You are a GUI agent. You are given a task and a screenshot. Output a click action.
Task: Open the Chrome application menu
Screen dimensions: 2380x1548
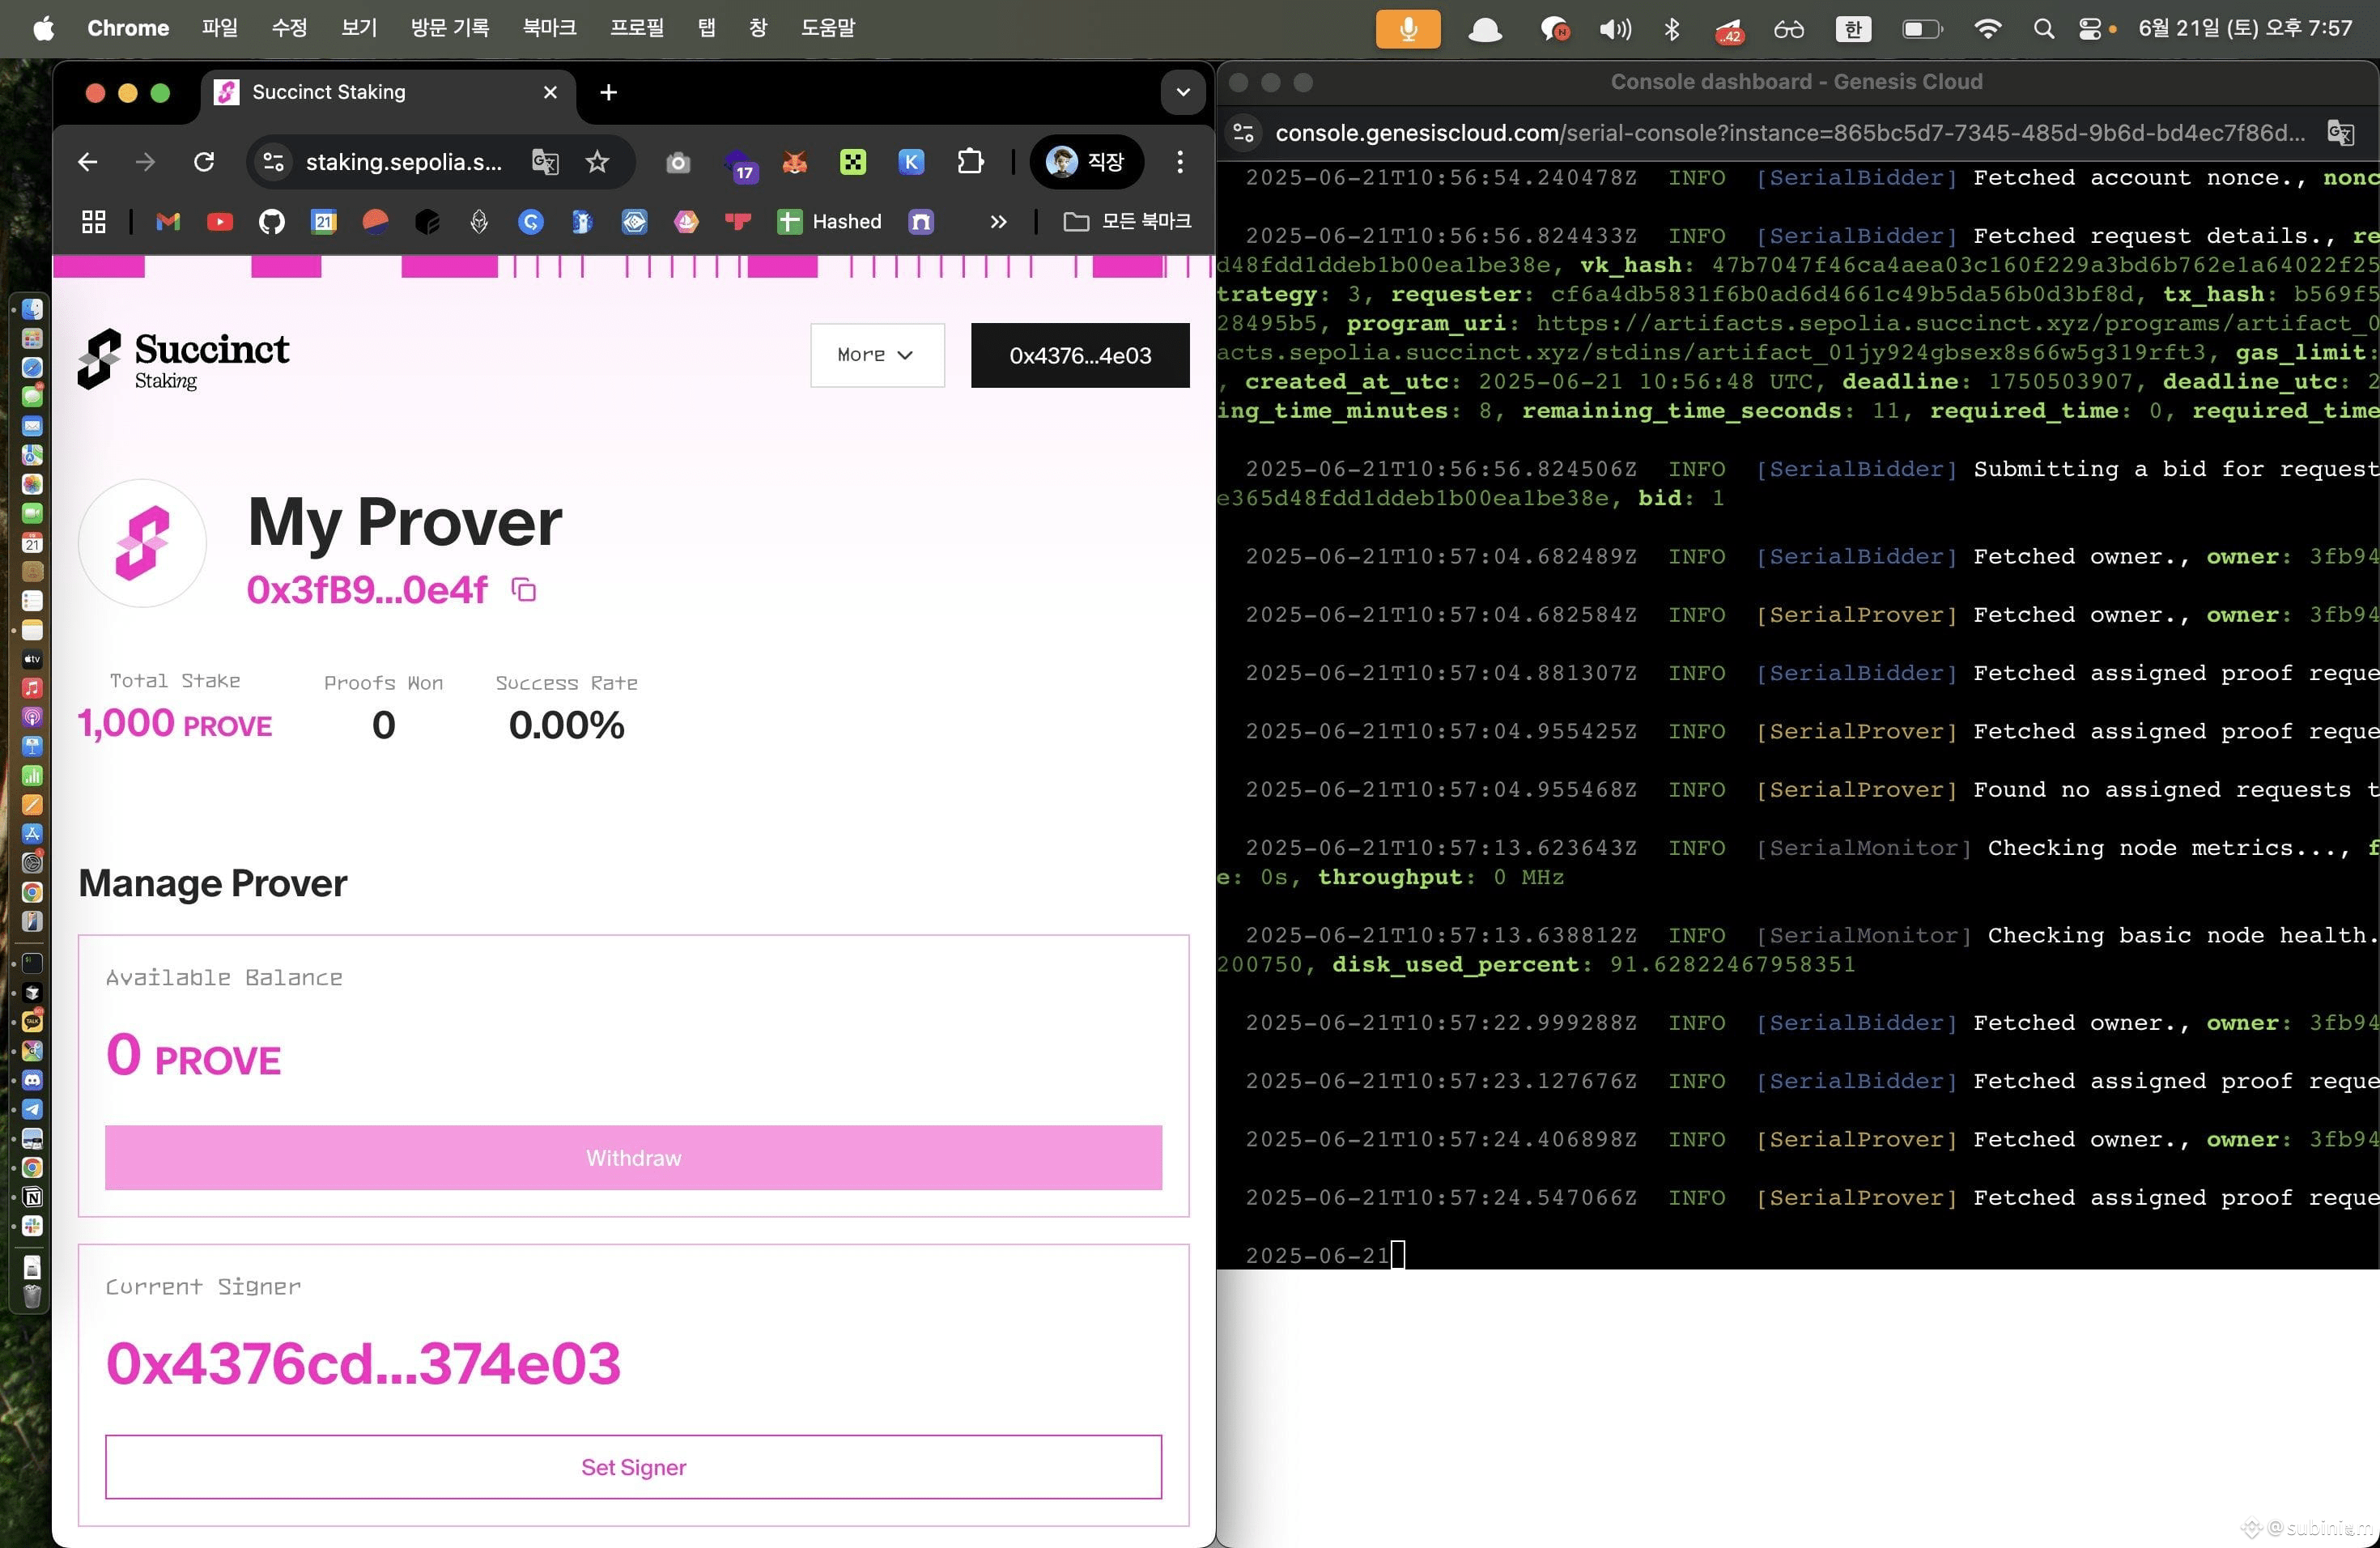coord(128,28)
